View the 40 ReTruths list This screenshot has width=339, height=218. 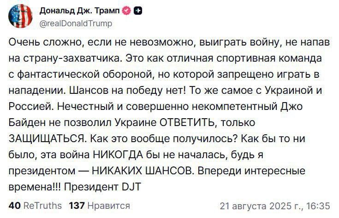coord(35,206)
